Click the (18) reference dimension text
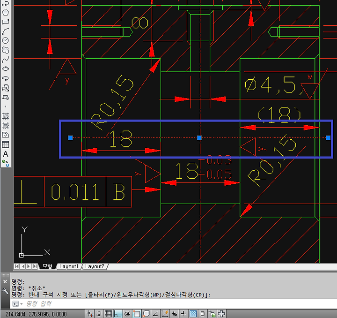The width and height of the screenshot is (337, 318). point(279,115)
